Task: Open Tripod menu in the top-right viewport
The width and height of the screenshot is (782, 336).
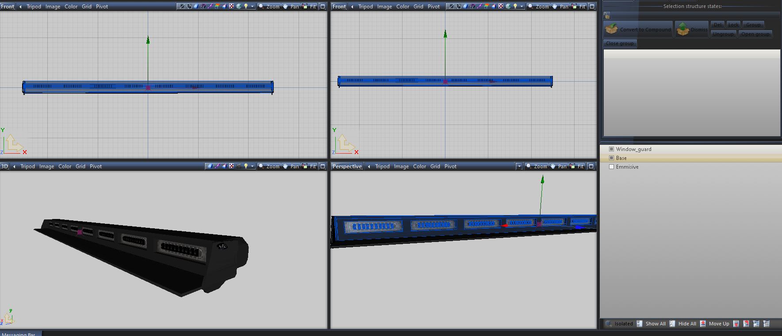Action: 365,7
